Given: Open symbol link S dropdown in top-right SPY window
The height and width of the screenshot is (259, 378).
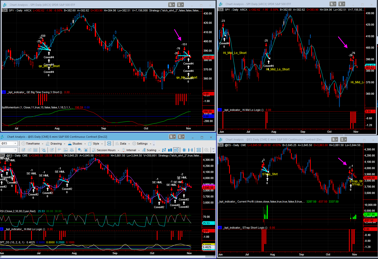Looking at the screenshot, I should pyautogui.click(x=333, y=4).
